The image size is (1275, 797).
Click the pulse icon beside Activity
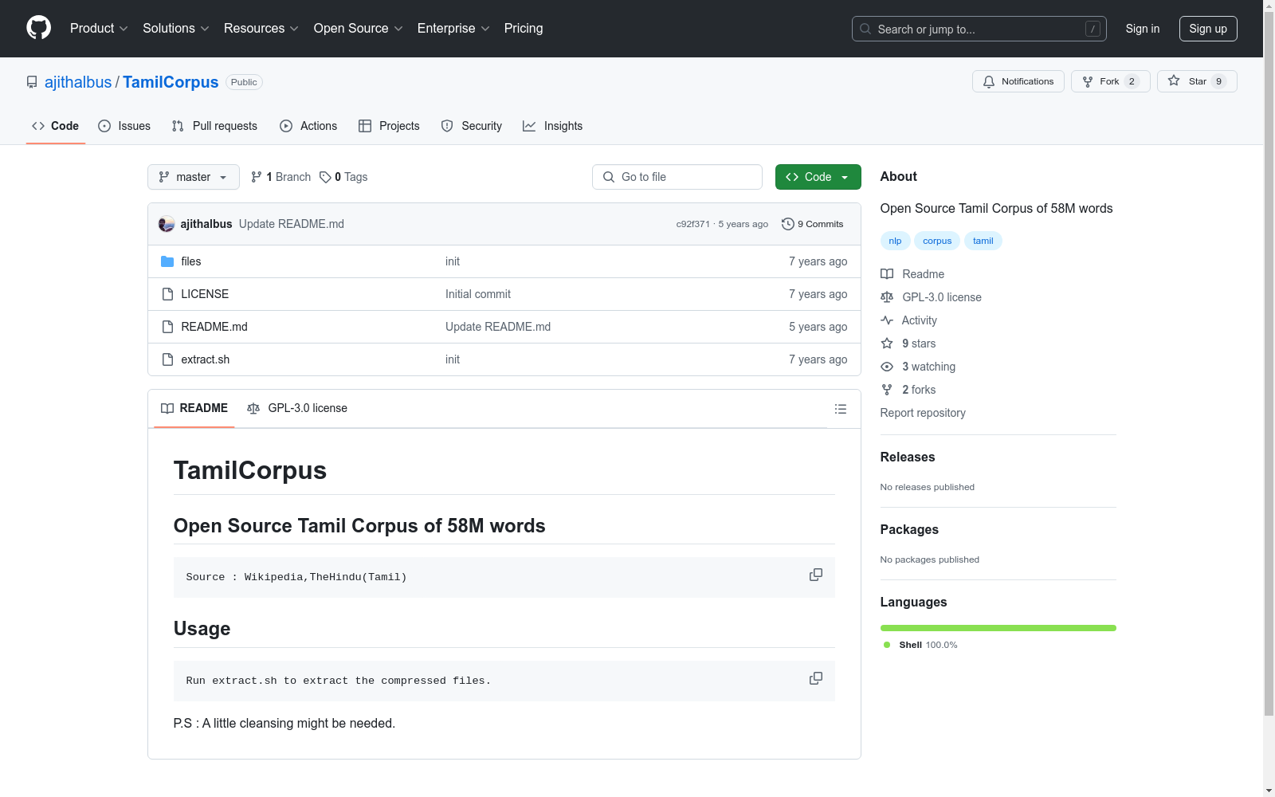[887, 320]
